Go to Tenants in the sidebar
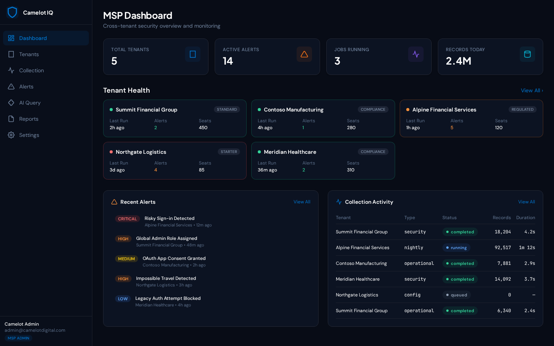Viewport: 554px width, 346px height. 46,54
